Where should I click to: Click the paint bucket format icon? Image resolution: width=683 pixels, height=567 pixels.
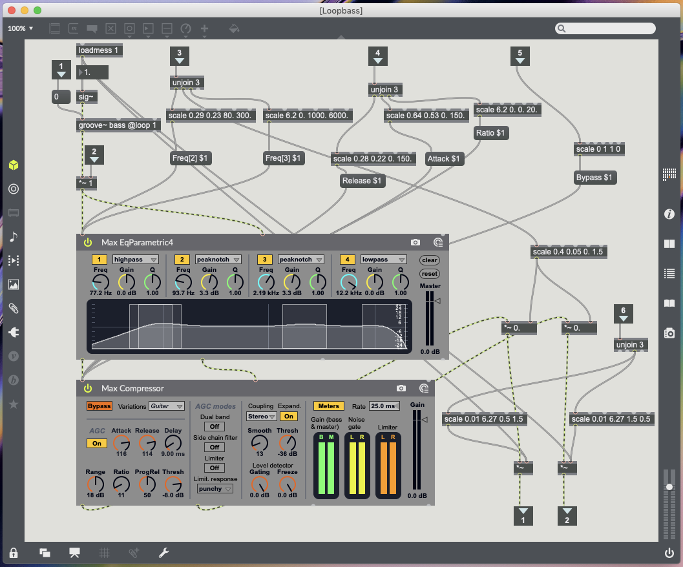(234, 29)
